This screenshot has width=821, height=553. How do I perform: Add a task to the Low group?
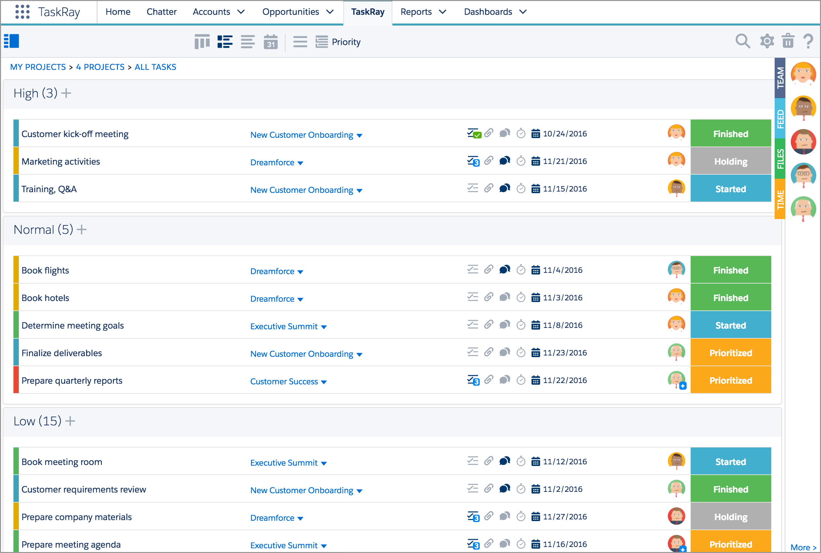pyautogui.click(x=70, y=421)
